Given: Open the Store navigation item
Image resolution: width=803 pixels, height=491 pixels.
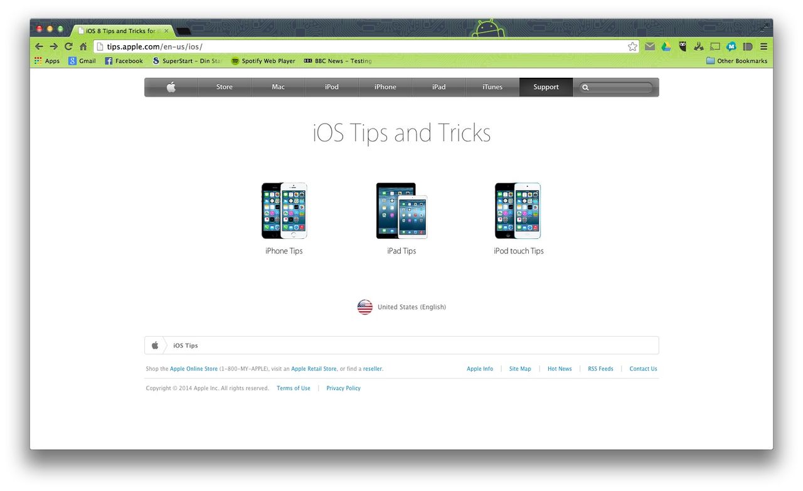Looking at the screenshot, I should click(x=225, y=87).
